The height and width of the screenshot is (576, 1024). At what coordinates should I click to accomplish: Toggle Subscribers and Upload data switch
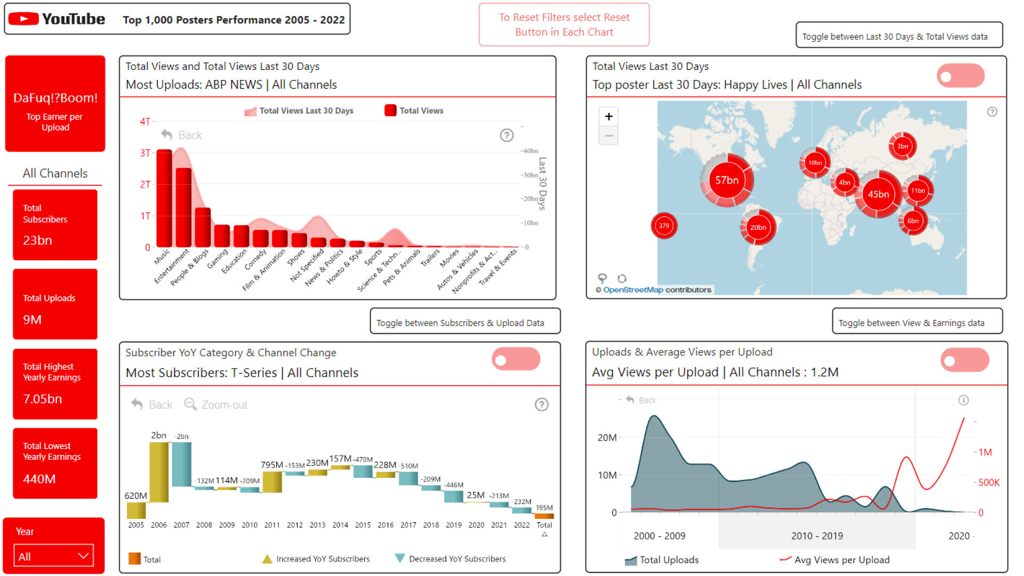(x=516, y=360)
